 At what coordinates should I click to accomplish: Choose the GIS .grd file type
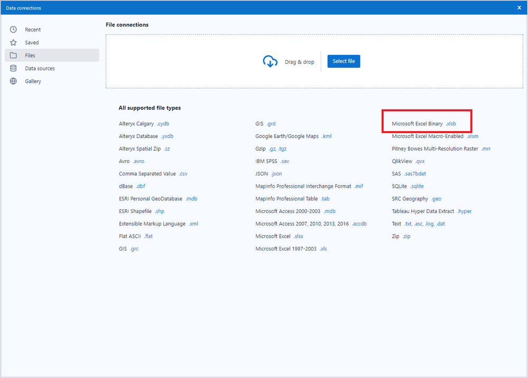(271, 124)
